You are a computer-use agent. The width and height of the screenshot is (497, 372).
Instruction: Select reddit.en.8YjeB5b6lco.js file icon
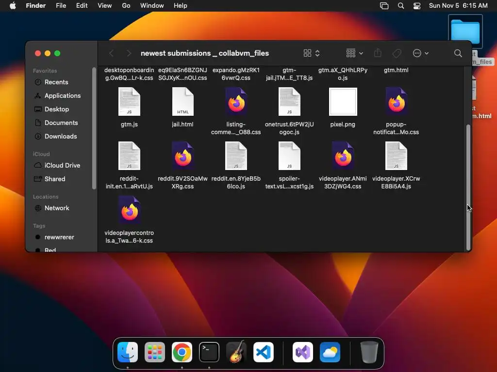pyautogui.click(x=236, y=155)
